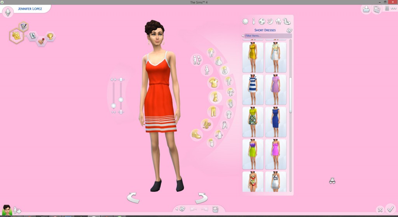Switch to Party outfit balloons tab
This screenshot has height=217, width=398.
point(278,21)
